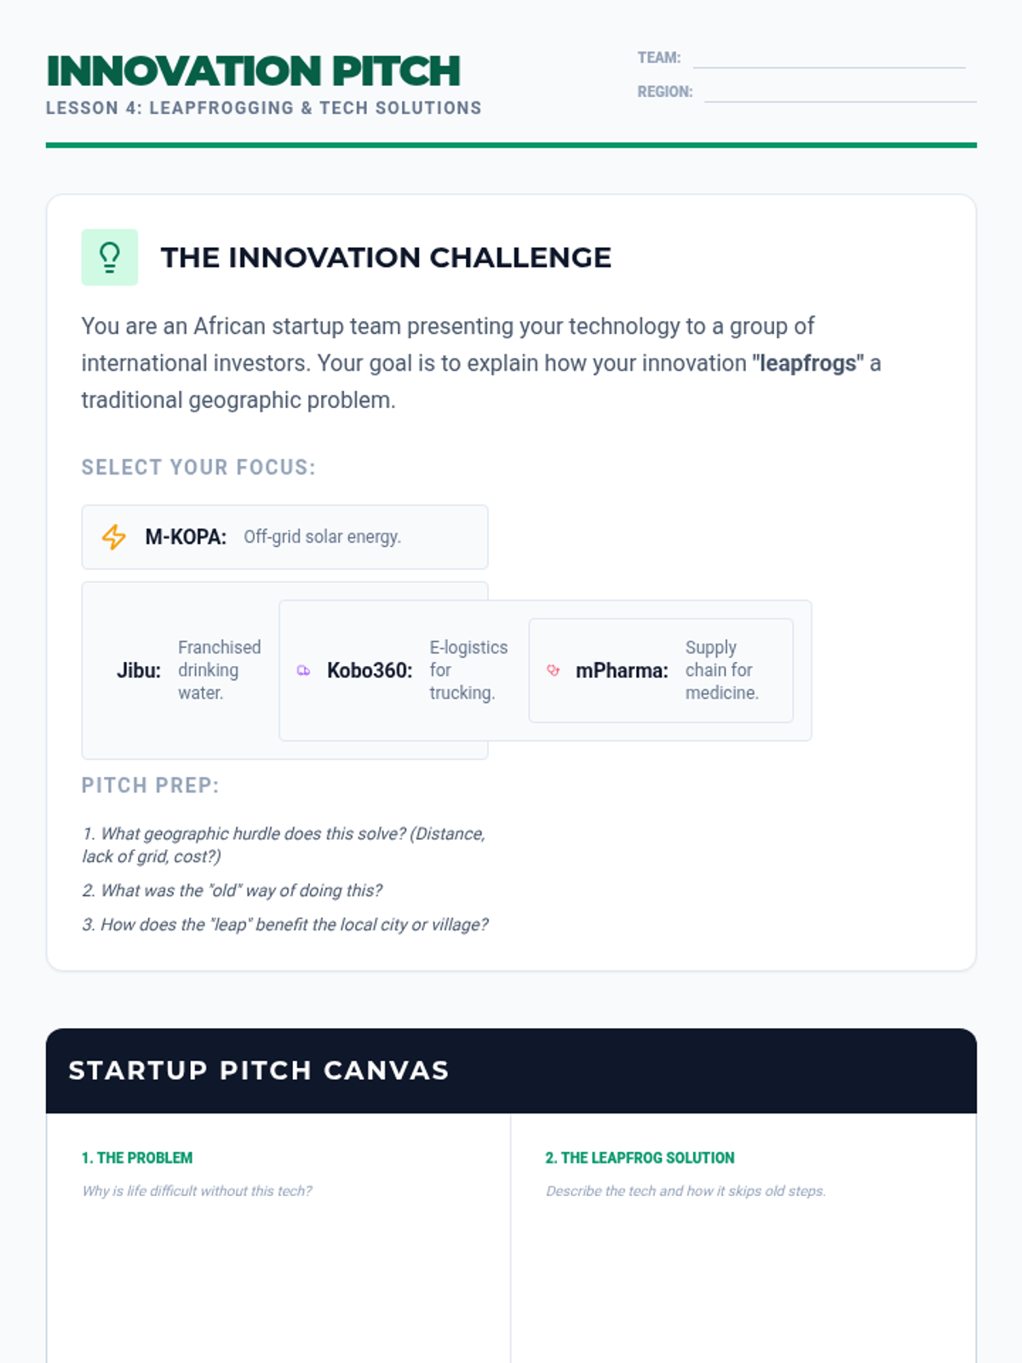Click the TEAM name blank line
The image size is (1022, 1363).
(829, 58)
